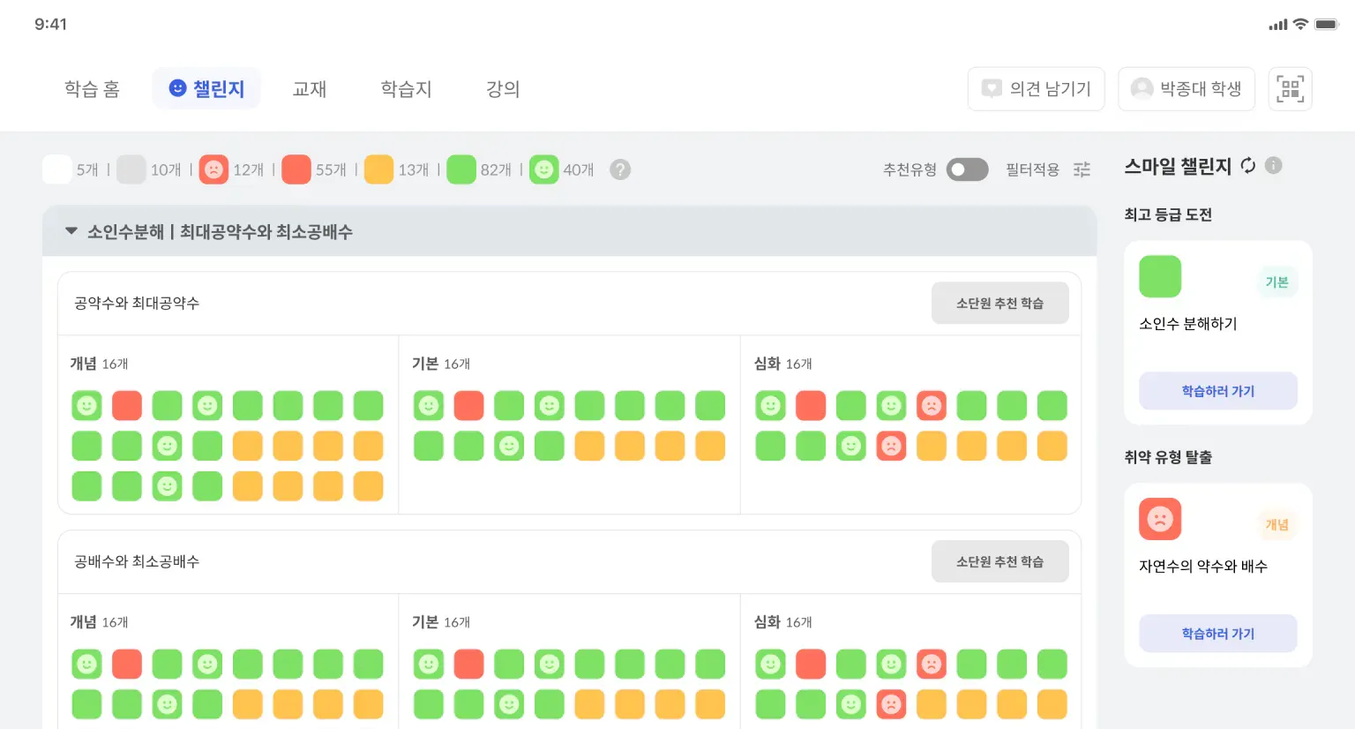Click the 의견 남기기 feedback button
The height and width of the screenshot is (729, 1355).
coord(1037,88)
